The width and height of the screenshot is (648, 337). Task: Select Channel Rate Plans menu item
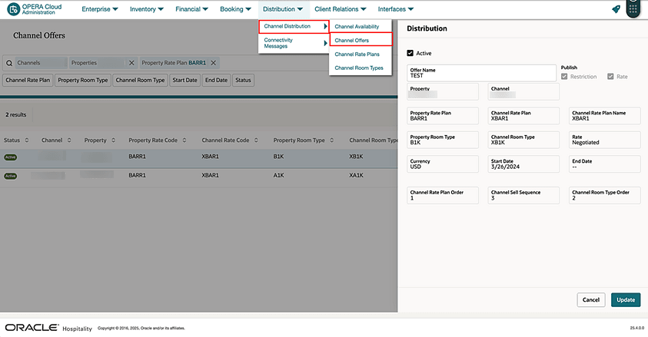point(358,54)
